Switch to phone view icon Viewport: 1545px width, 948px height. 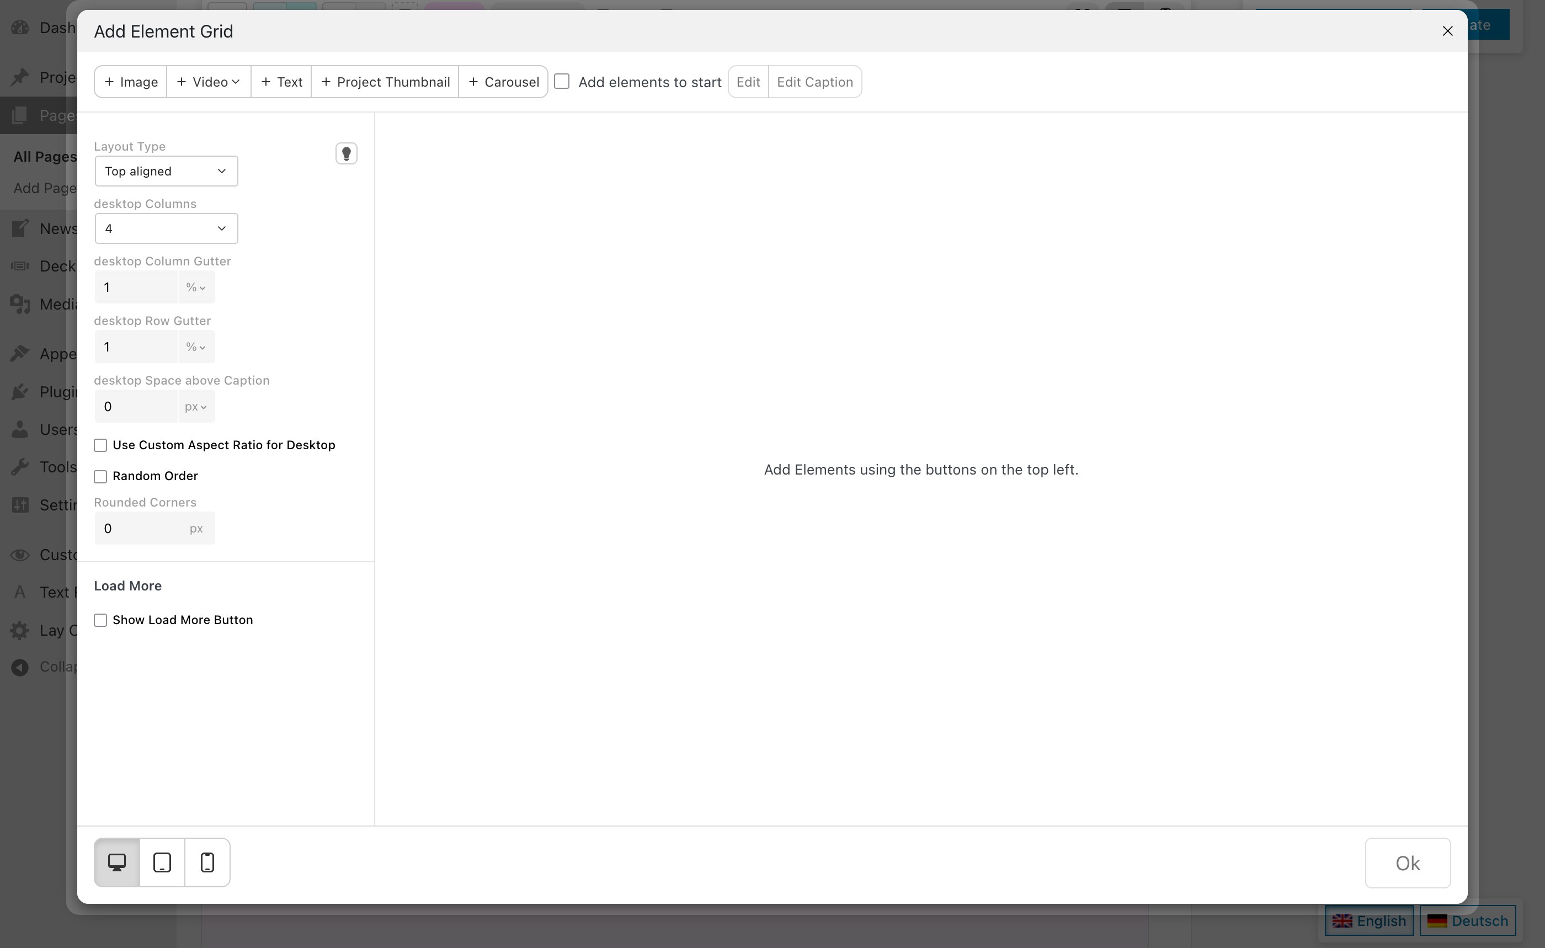[x=207, y=862]
